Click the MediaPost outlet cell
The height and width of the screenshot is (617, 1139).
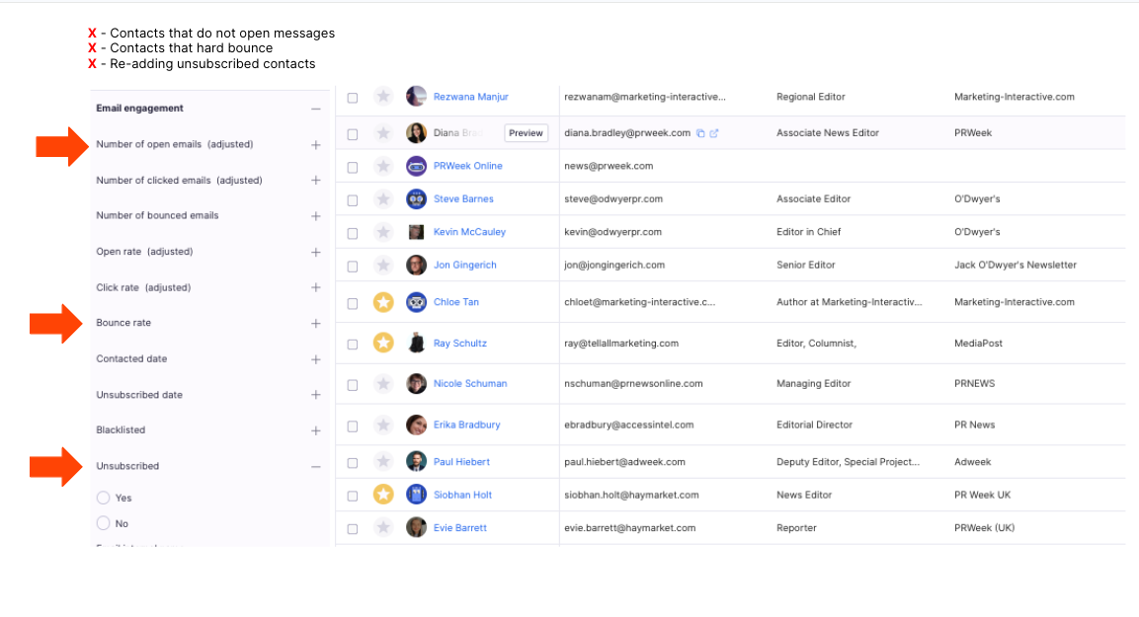pos(978,344)
